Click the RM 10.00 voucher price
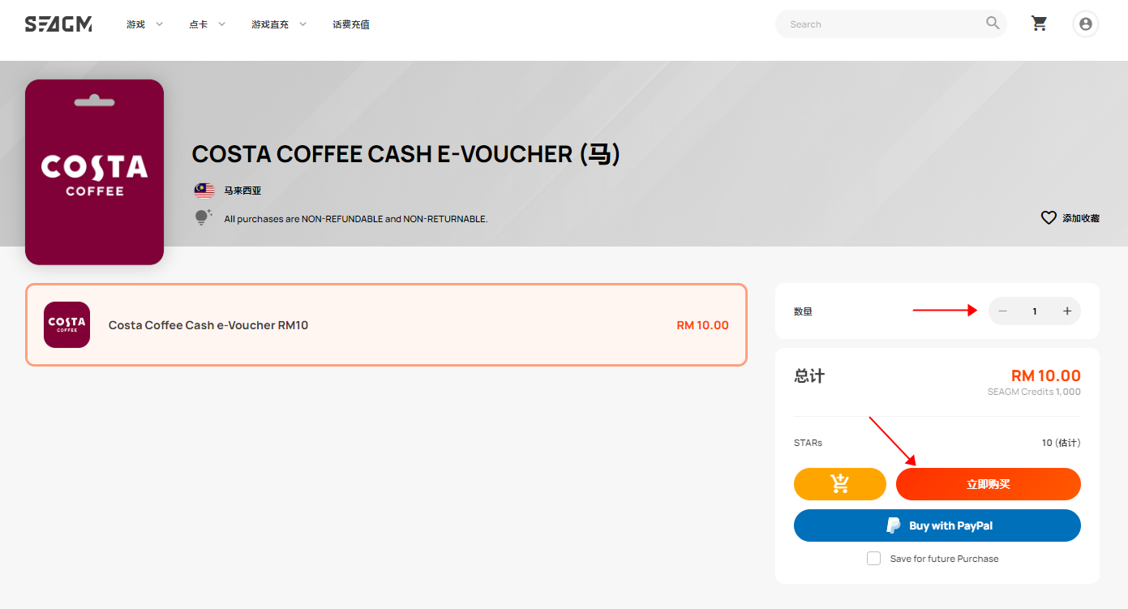The width and height of the screenshot is (1128, 609). 703,325
